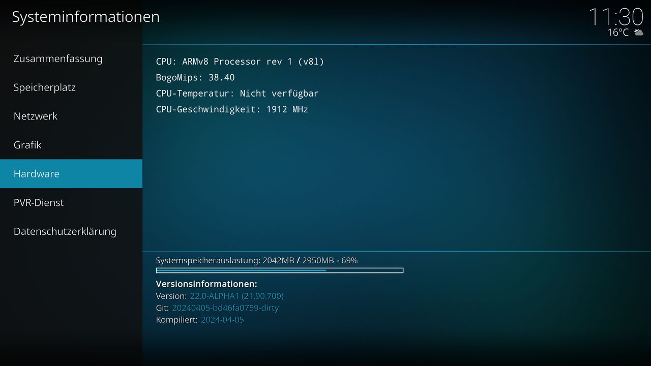Viewport: 651px width, 366px height.
Task: Click the CPU-Temperatur Nicht verfügbar line
Action: click(x=237, y=94)
